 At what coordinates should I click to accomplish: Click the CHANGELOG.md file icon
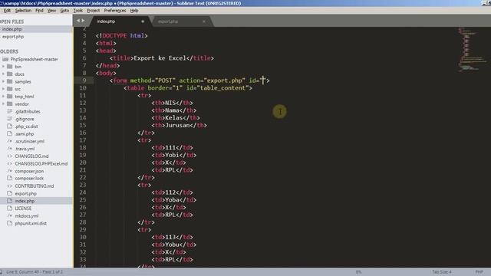10,156
